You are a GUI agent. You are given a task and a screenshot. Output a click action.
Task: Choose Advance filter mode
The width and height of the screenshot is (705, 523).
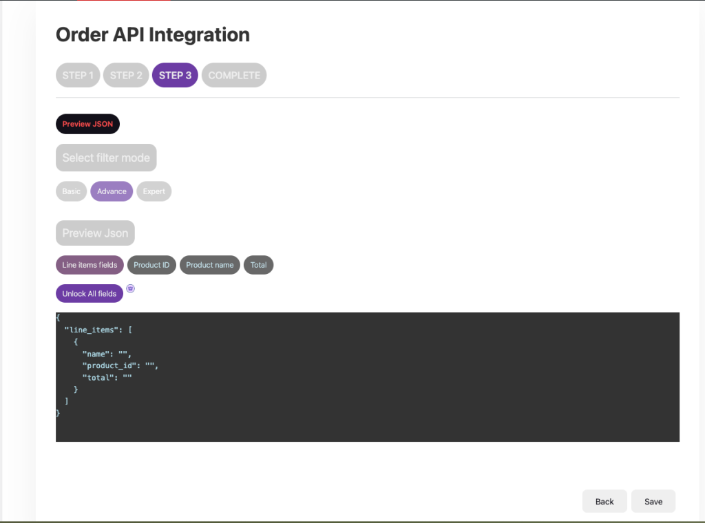pos(112,191)
